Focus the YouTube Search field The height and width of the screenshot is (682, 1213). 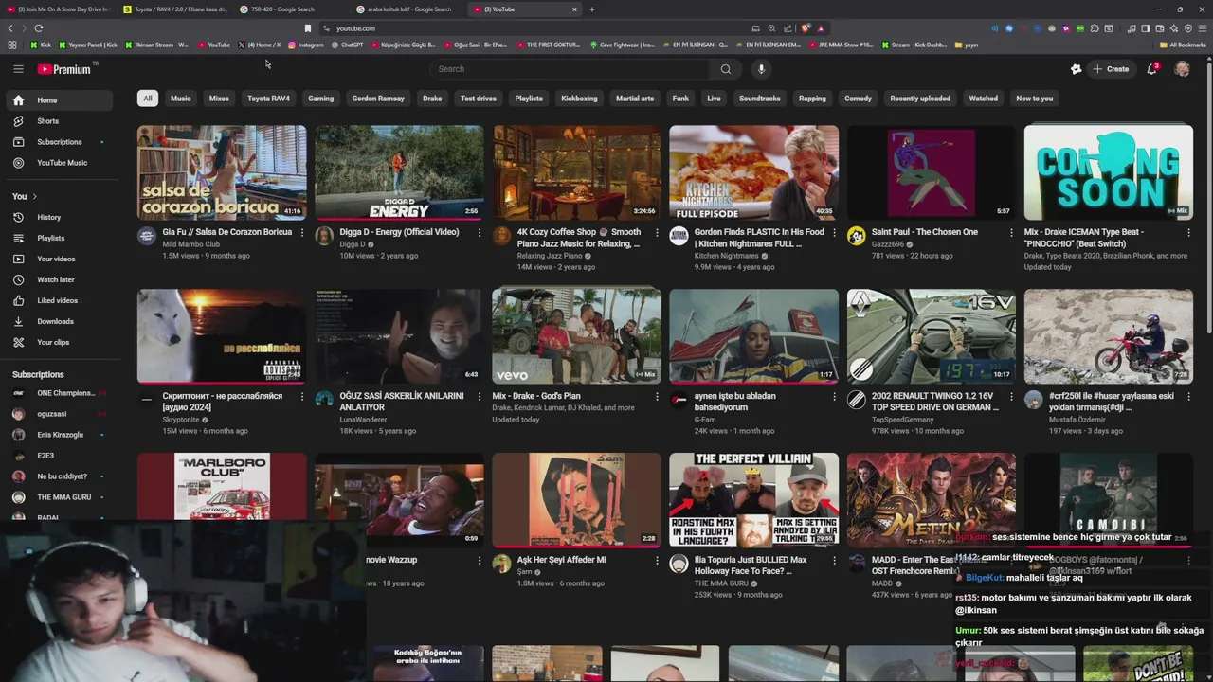coord(569,69)
